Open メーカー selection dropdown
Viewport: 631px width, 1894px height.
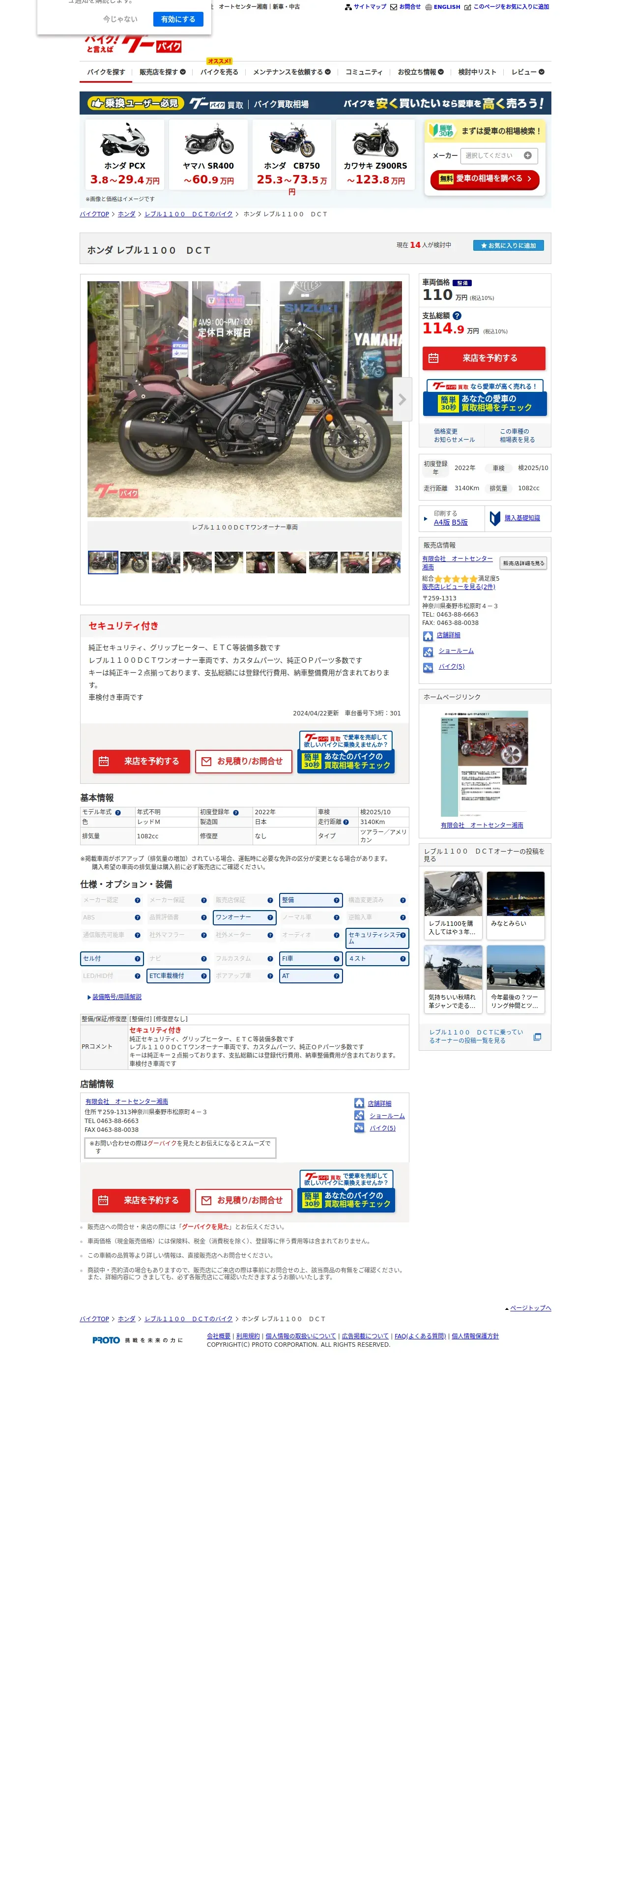coord(499,155)
